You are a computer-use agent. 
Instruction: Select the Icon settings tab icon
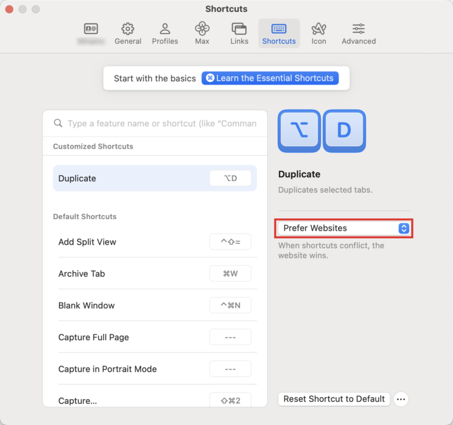tap(319, 29)
